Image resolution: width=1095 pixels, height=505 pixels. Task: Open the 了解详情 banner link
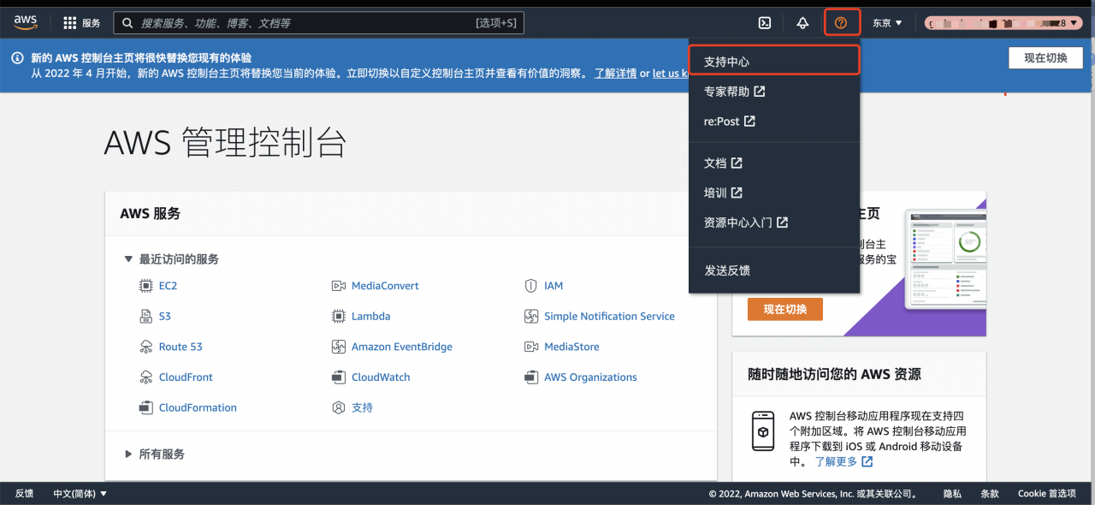click(616, 74)
